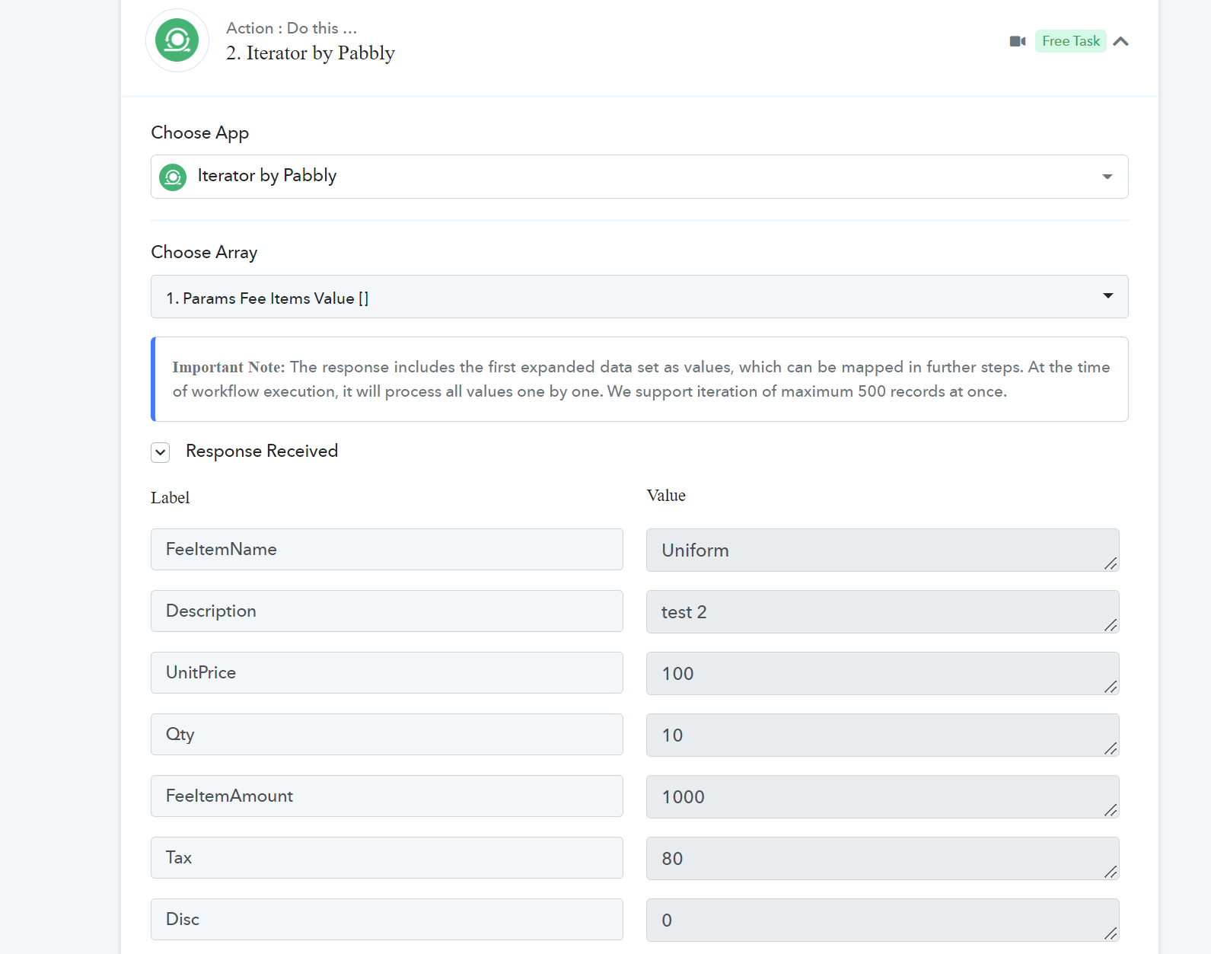1211x954 pixels.
Task: Collapse the step with the up chevron
Action: [x=1120, y=41]
